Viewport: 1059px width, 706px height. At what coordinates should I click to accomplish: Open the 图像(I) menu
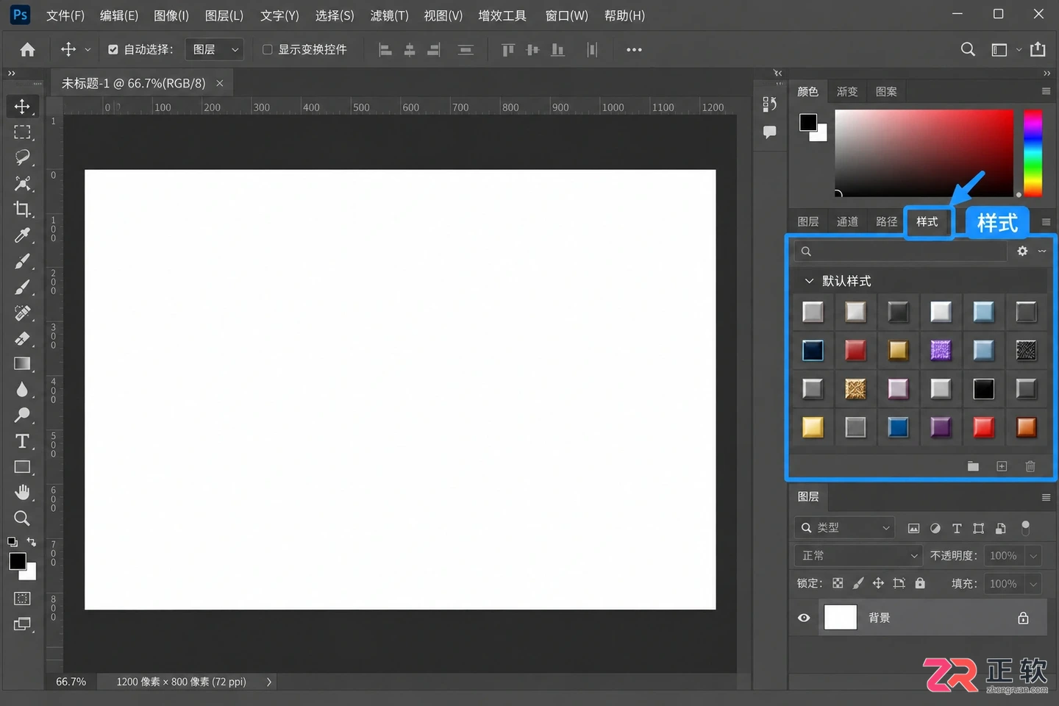(x=171, y=15)
